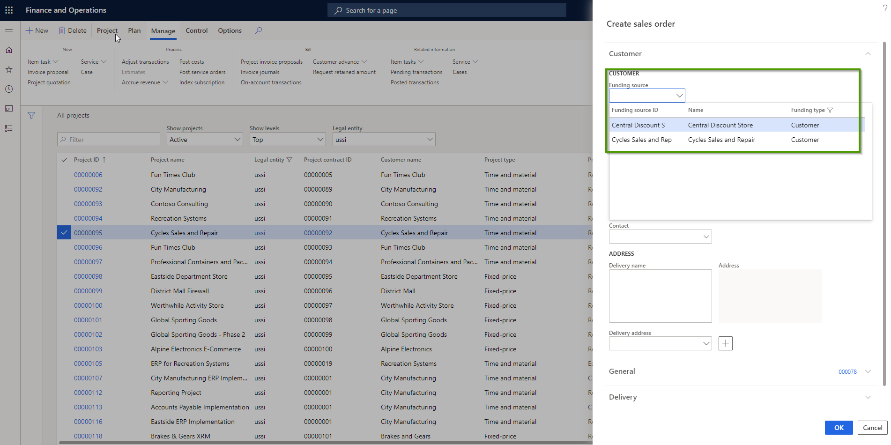
Task: Switch to the Control tab
Action: click(x=196, y=30)
